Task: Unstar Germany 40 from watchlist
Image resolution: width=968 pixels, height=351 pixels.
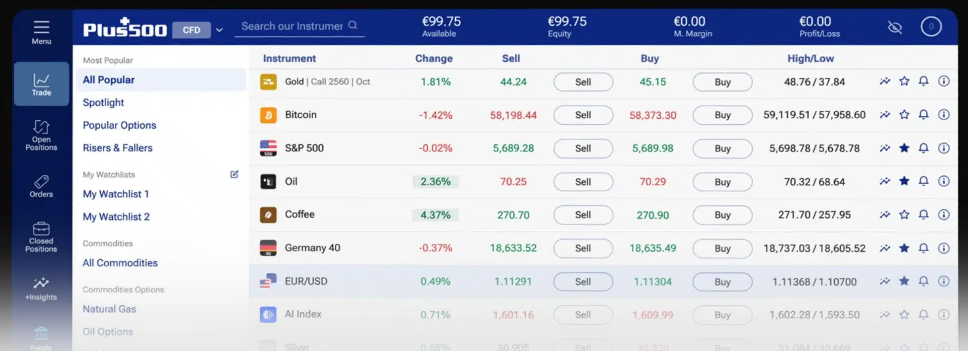Action: [904, 248]
